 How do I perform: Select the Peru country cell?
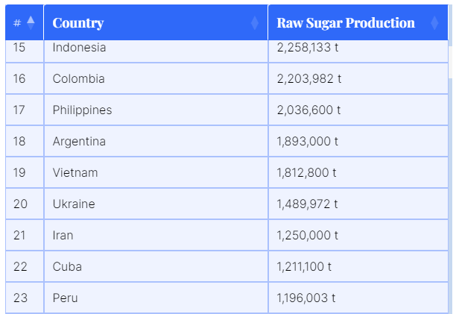point(65,298)
